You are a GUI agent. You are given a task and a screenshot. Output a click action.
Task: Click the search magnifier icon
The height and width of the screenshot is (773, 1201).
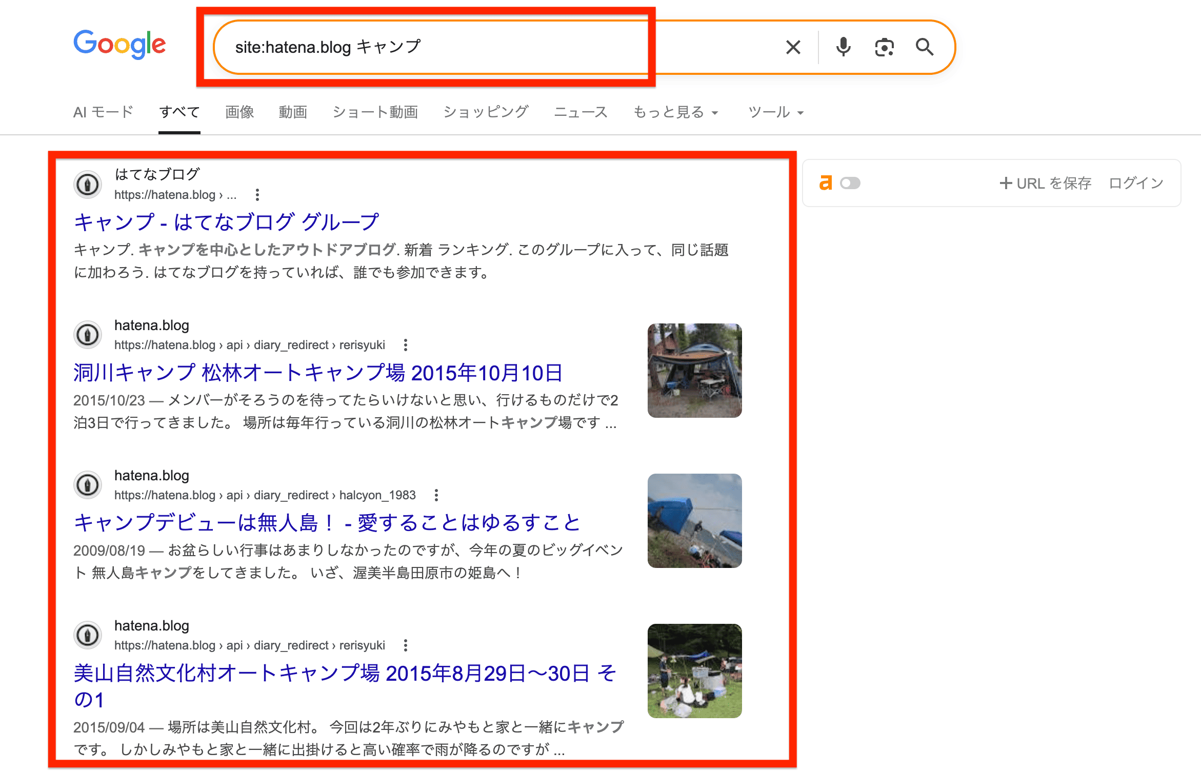925,47
